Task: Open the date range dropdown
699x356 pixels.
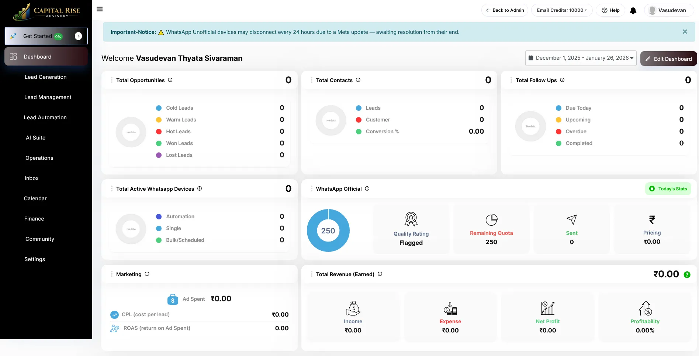Action: click(581, 58)
